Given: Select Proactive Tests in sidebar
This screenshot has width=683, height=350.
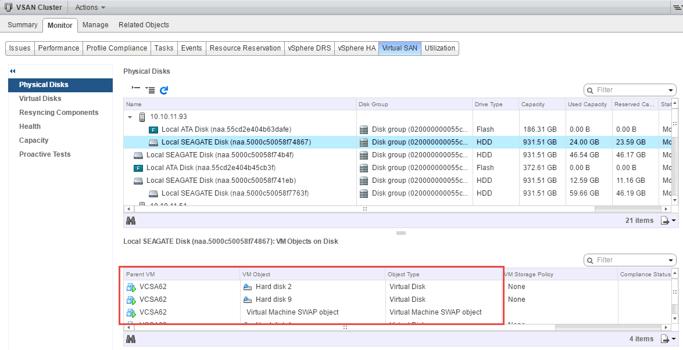Looking at the screenshot, I should pyautogui.click(x=45, y=154).
